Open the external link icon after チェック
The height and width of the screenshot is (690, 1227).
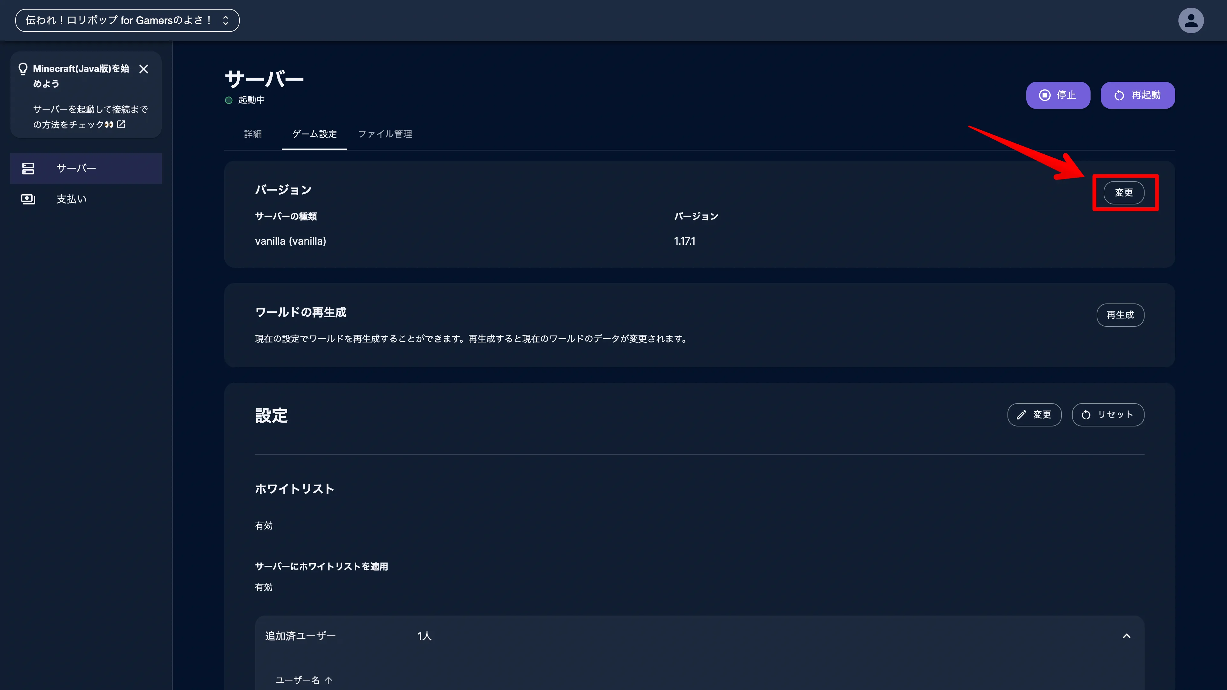point(121,124)
